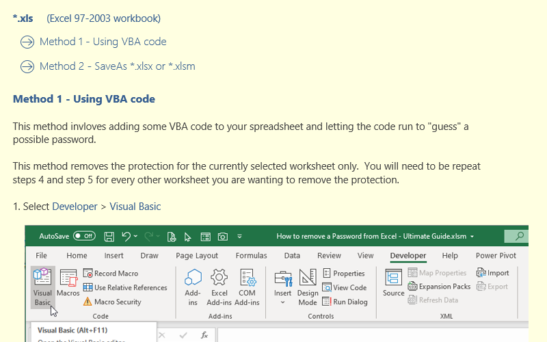The image size is (547, 342).
Task: Click the Code group label
Action: [x=101, y=316]
